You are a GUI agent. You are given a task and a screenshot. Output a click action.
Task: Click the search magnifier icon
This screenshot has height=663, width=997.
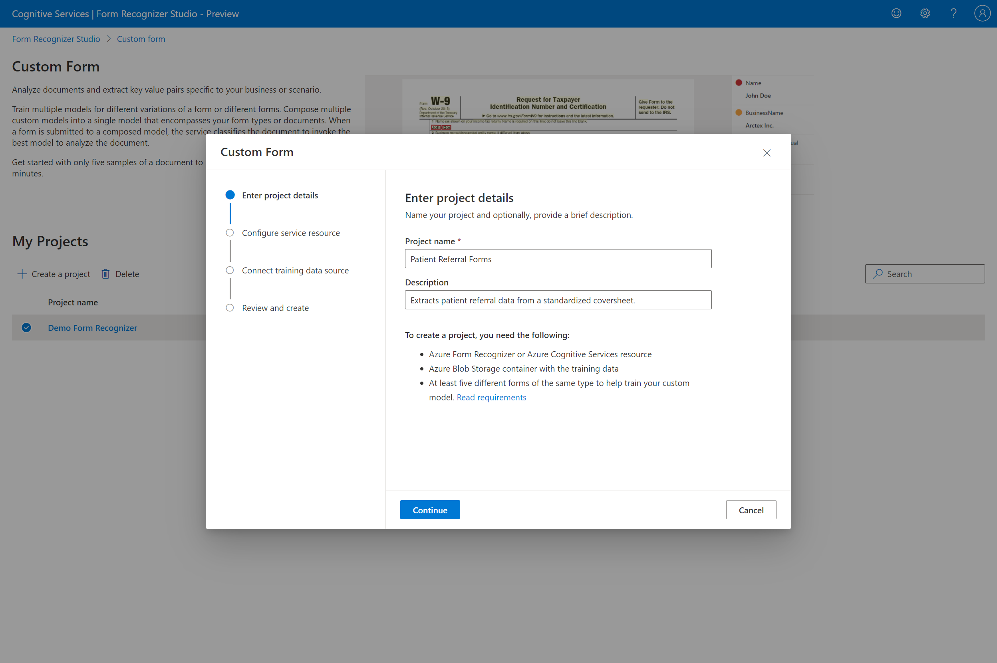pos(878,274)
